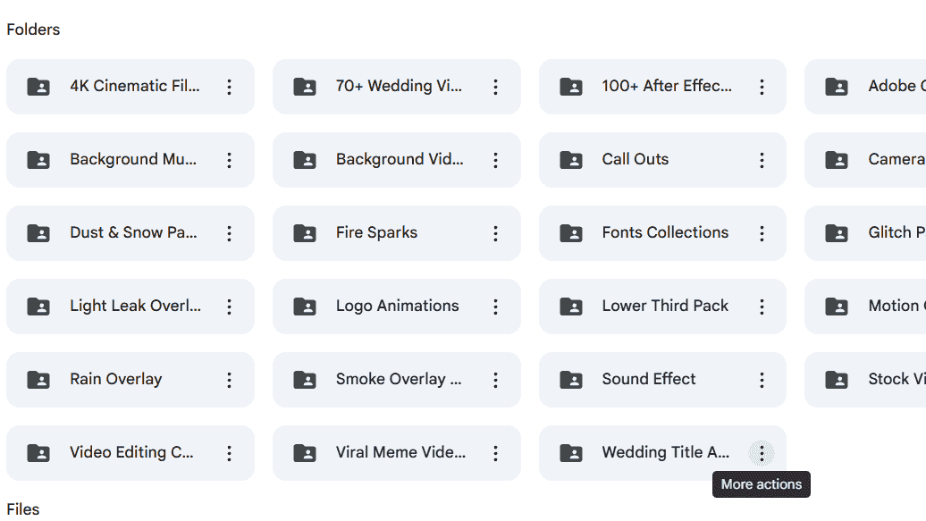Select the Light Leak Overlay folder

tap(130, 307)
